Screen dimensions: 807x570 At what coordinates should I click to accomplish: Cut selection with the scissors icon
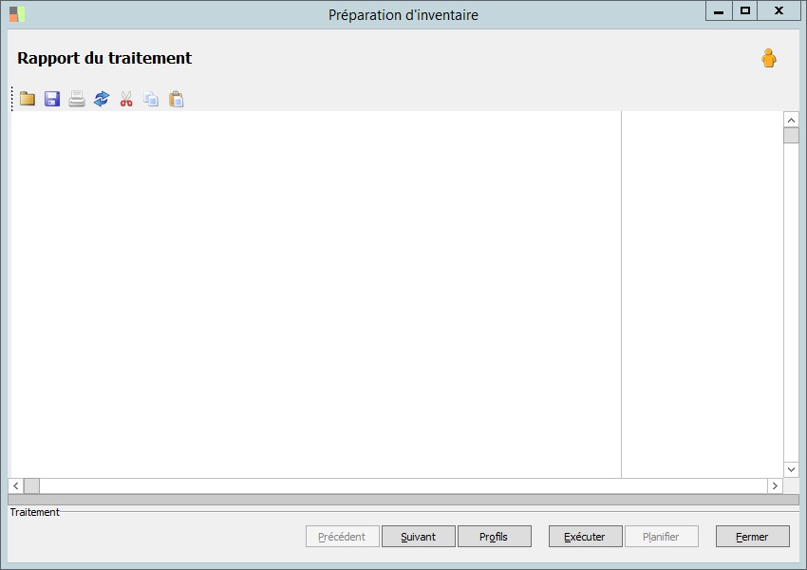point(126,99)
